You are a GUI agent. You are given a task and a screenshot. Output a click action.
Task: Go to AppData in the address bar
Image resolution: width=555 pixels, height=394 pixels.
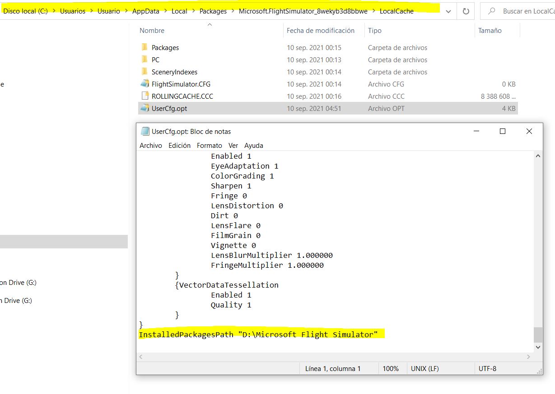[x=146, y=11]
